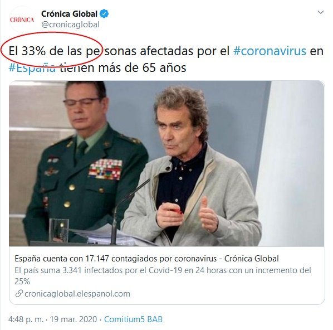
Task: Click the blue verified badge icon
Action: [x=104, y=14]
